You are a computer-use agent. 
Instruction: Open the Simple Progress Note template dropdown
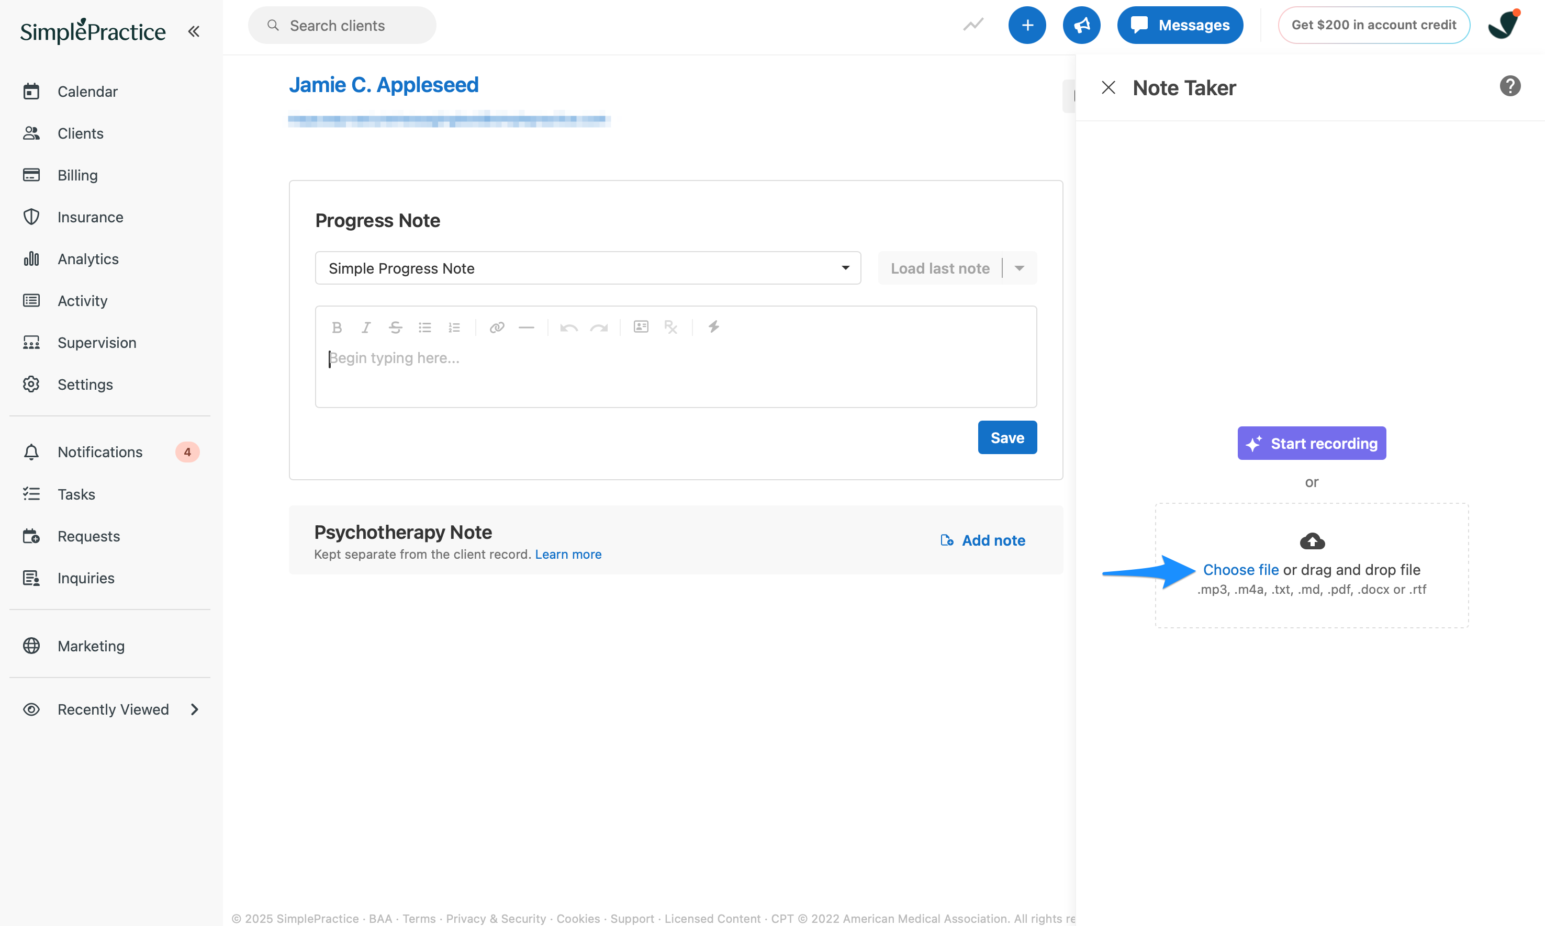coord(587,268)
